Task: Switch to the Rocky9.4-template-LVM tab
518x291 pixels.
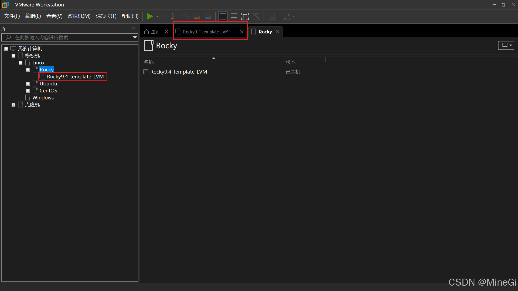Action: 206,32
